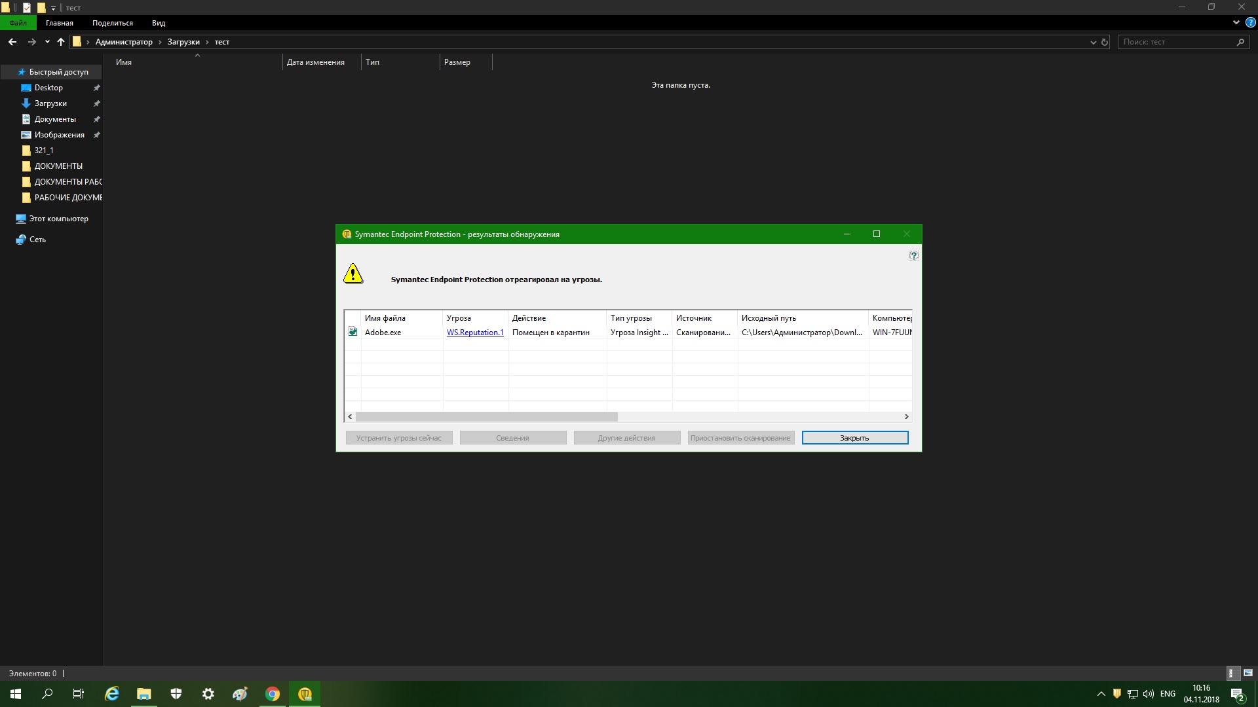Open the WS.Reputation.1 threat link
Viewport: 1258px width, 707px height.
[x=475, y=333]
